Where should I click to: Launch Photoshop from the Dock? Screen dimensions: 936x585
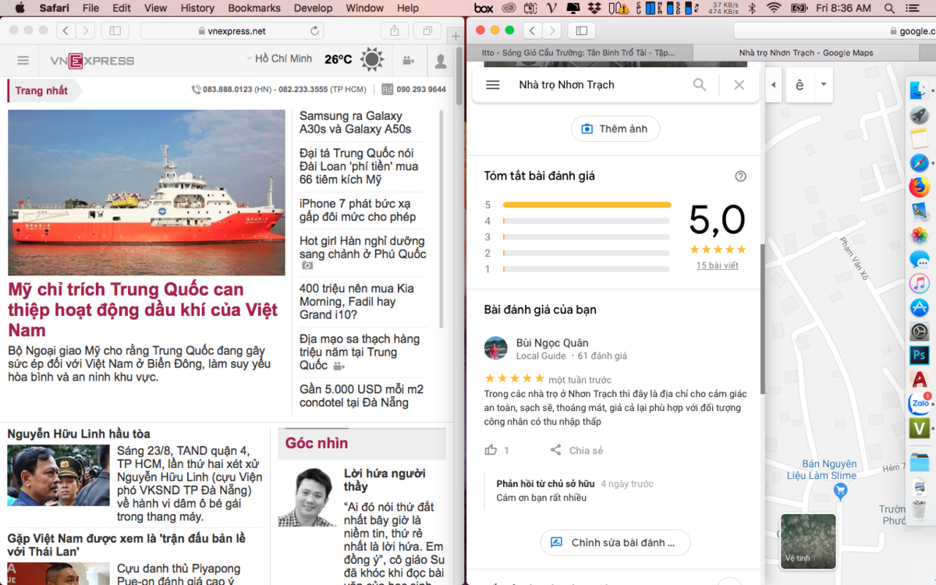[919, 356]
